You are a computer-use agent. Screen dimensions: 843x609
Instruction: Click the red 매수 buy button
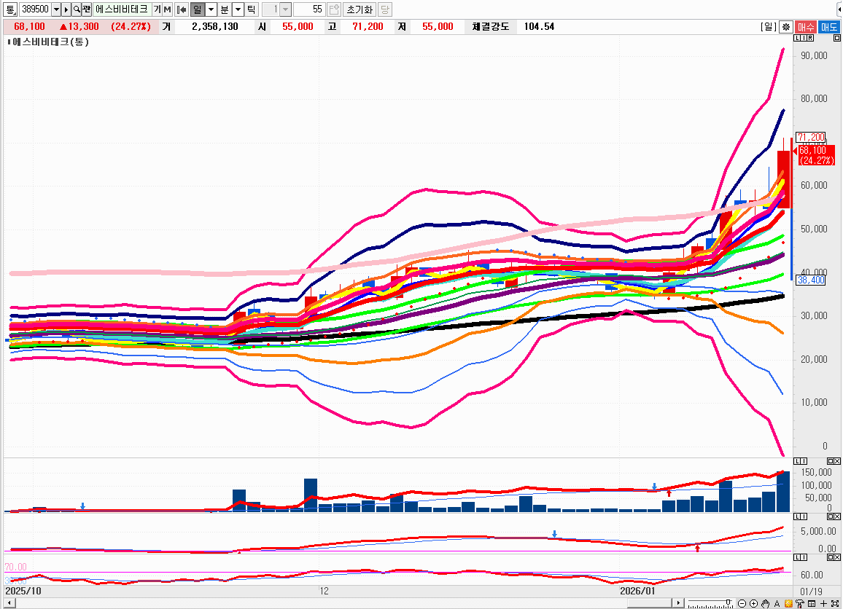(806, 27)
